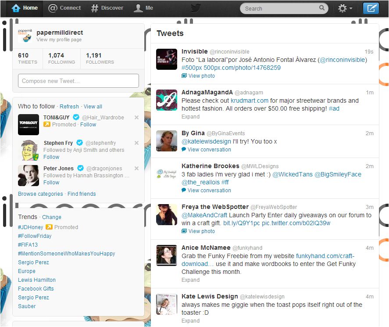Image resolution: width=389 pixels, height=327 pixels.
Task: Click Browse categories link
Action: [40, 194]
